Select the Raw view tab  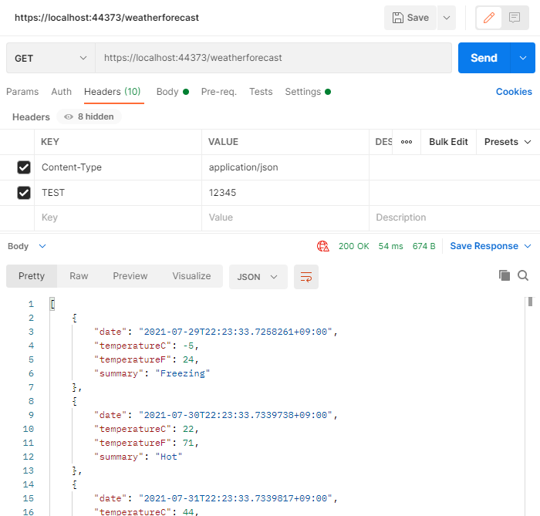79,276
